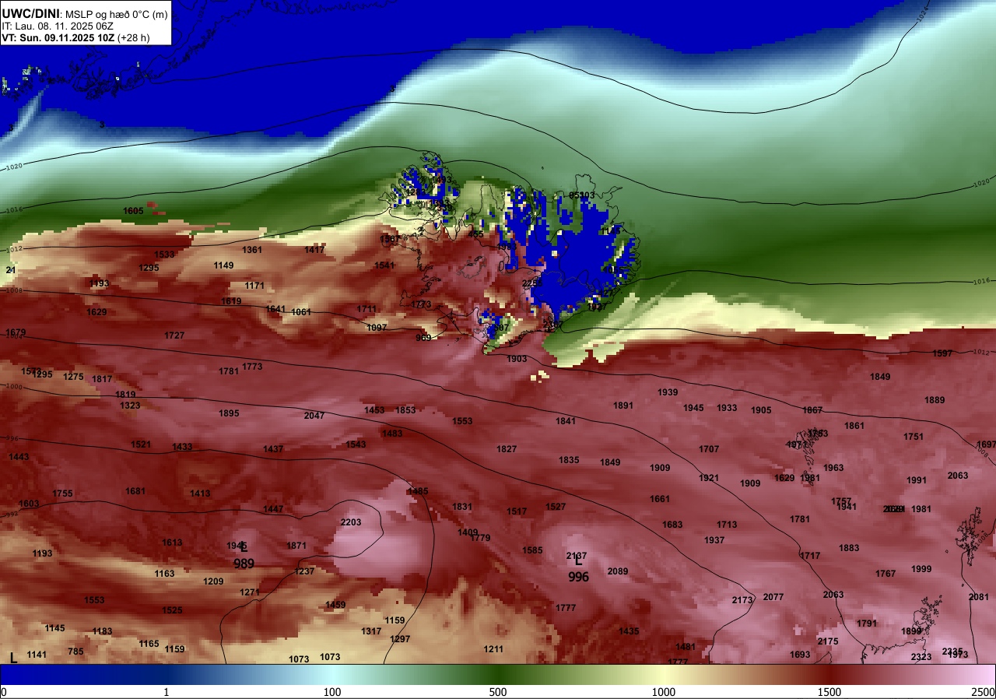Click the freezing level value 1459
This screenshot has width=996, height=699.
point(335,605)
